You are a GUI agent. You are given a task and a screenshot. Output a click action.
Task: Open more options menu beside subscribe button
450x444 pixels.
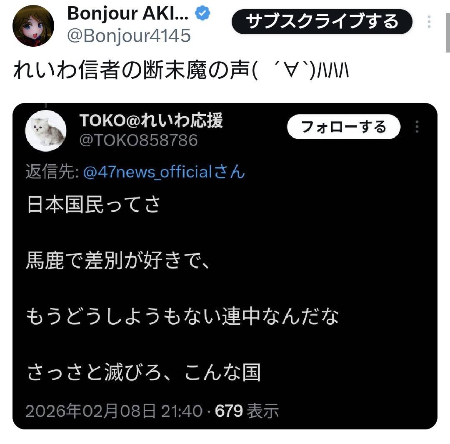tap(429, 22)
